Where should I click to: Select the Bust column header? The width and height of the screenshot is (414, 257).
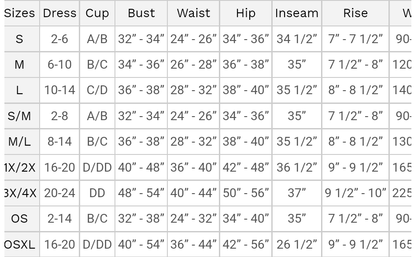[141, 13]
